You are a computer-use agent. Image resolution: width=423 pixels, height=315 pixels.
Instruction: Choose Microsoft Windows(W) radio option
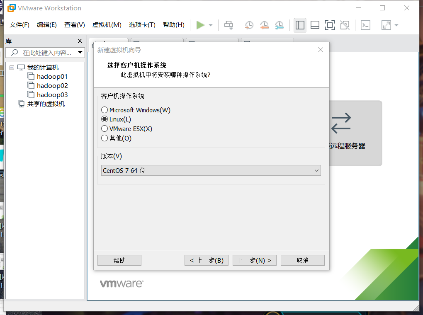coord(136,110)
